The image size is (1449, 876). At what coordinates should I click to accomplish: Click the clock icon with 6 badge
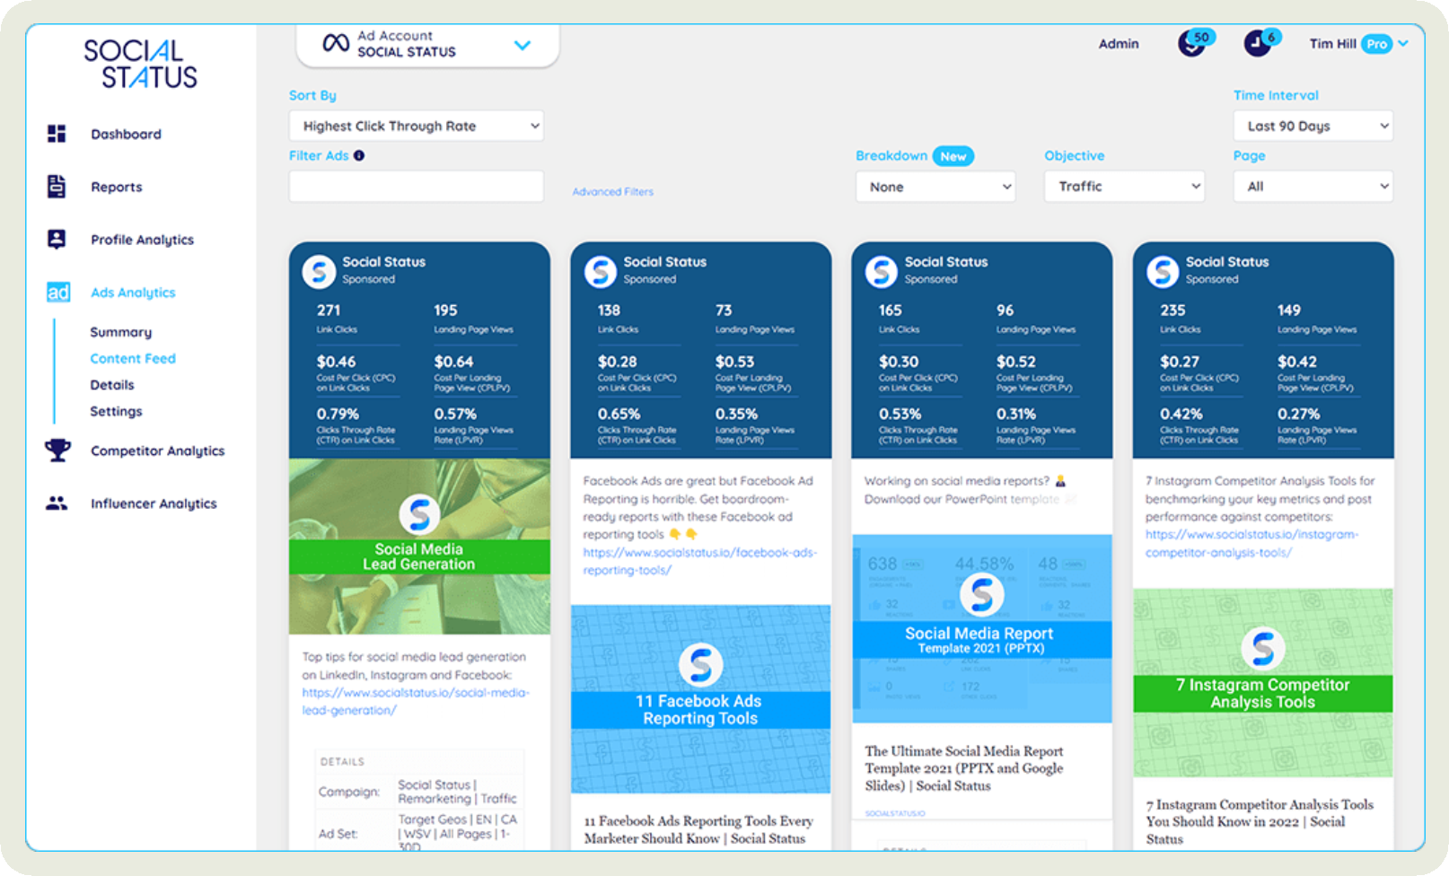tap(1257, 43)
